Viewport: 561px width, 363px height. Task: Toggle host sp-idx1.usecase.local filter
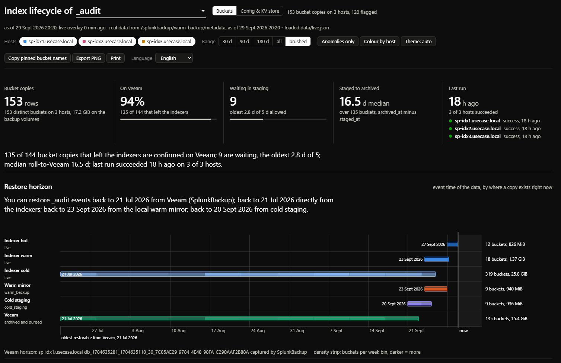[48, 41]
